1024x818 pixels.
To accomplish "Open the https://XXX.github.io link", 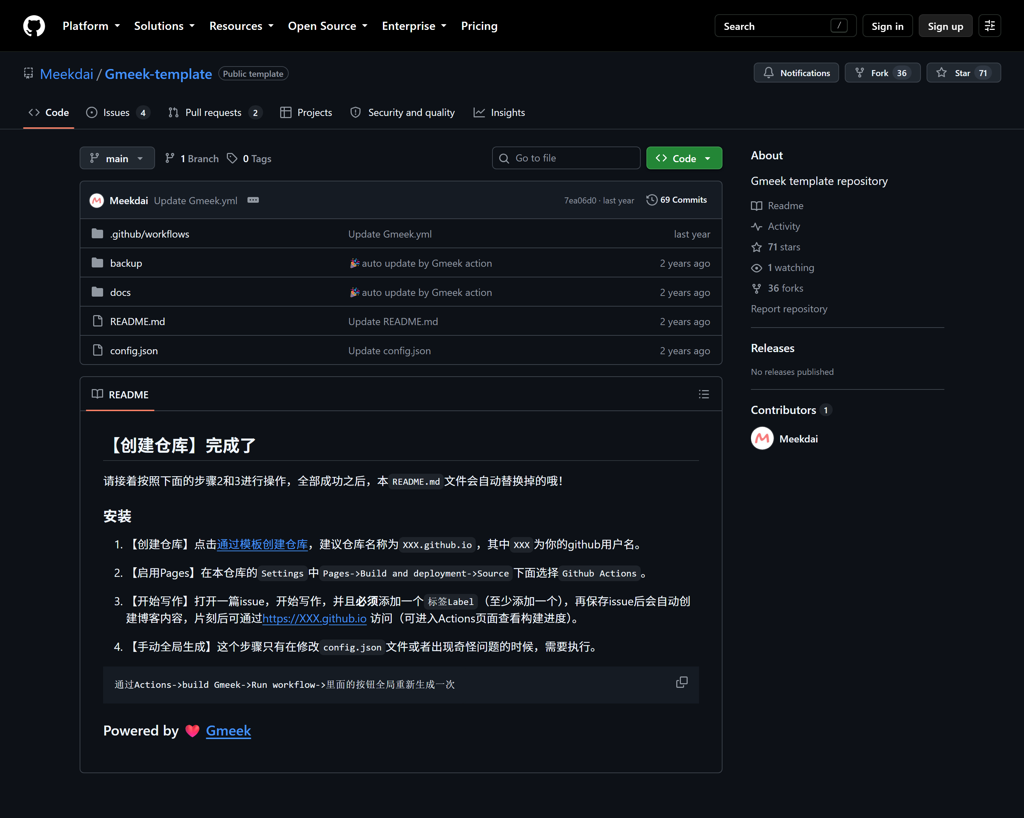I will pos(314,618).
